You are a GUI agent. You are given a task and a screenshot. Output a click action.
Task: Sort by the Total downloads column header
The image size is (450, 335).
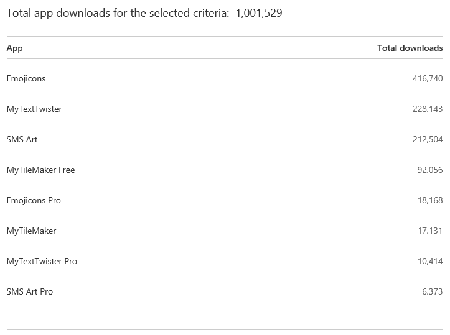click(x=410, y=48)
